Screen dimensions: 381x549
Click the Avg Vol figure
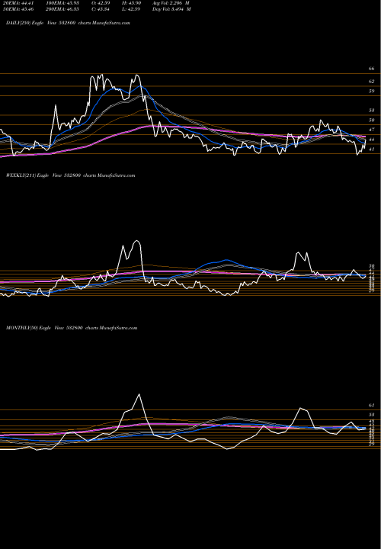click(171, 3)
